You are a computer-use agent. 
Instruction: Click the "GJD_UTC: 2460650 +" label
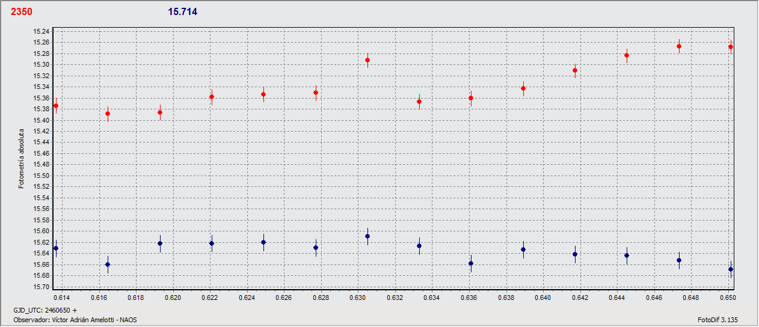pos(45,310)
